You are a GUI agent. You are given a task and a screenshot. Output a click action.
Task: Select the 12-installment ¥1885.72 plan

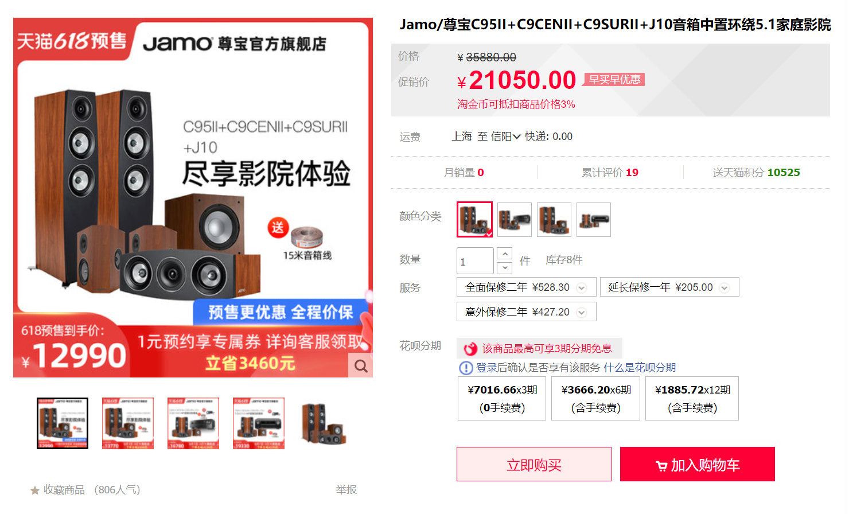(692, 399)
